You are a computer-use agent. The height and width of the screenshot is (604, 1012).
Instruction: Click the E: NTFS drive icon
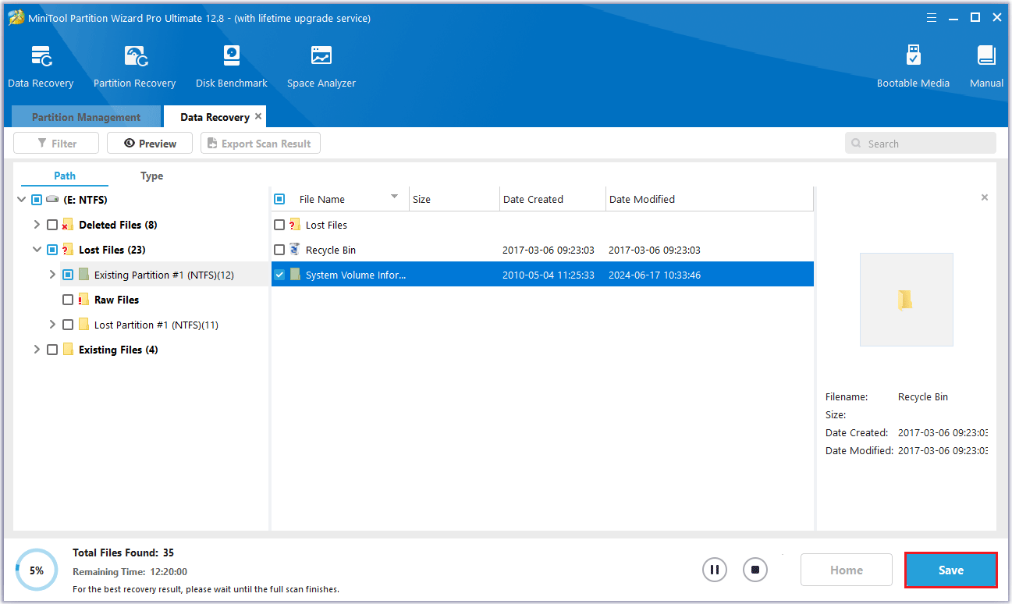coord(52,200)
